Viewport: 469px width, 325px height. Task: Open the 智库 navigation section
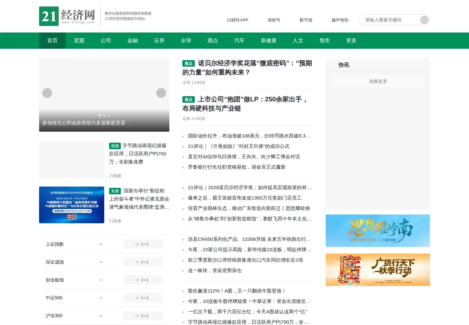click(x=325, y=41)
